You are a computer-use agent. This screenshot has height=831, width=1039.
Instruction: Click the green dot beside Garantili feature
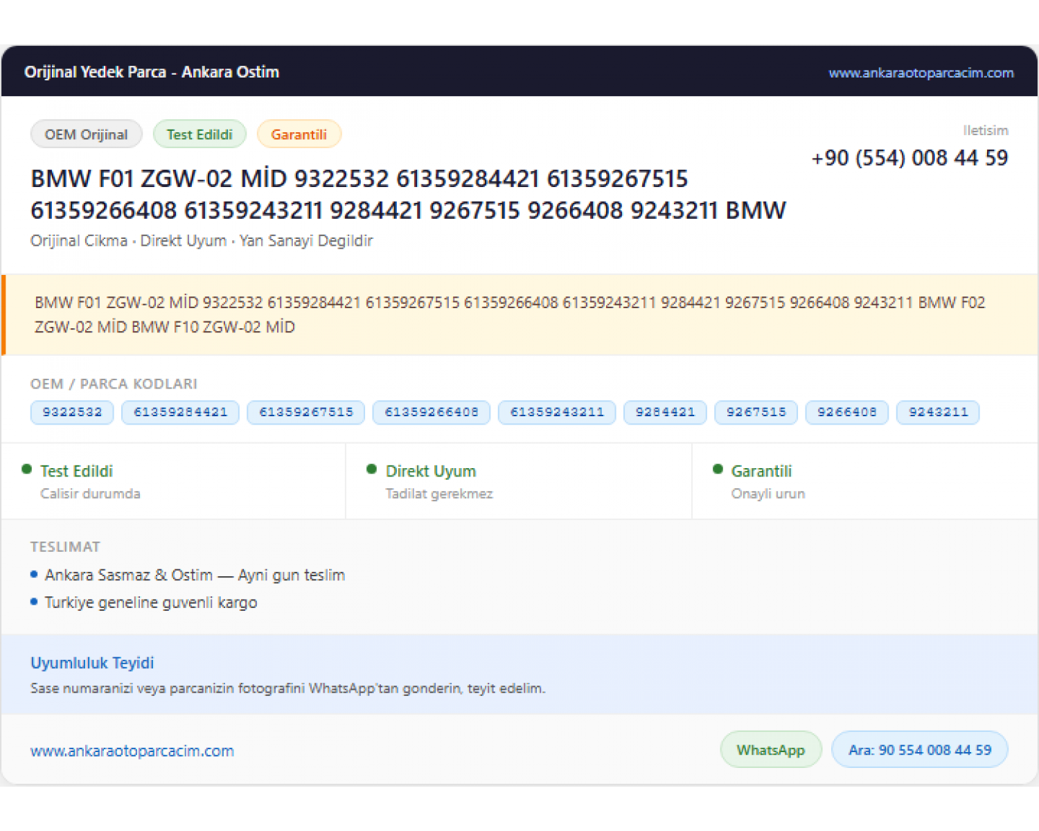coord(718,470)
